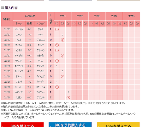Click red circled 1 in バイエルン row
Viewport: 142px width, 127px height.
tap(57, 29)
